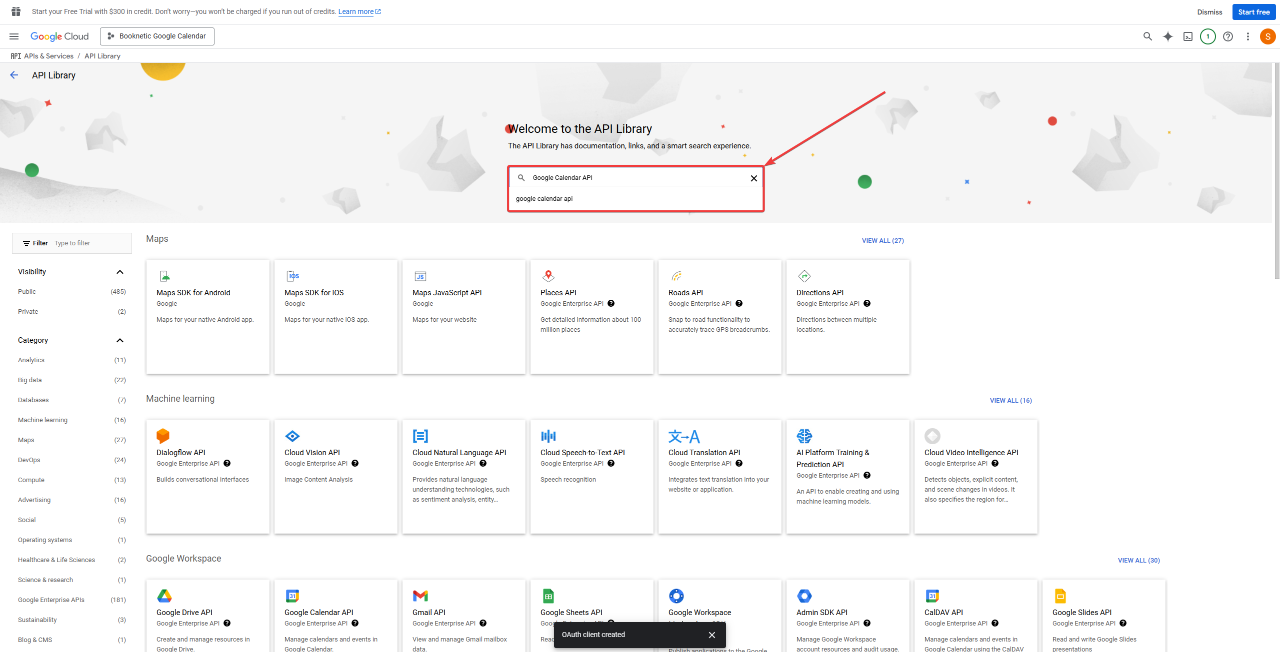Click the page vertical scrollbar
The image size is (1280, 652).
[x=1276, y=170]
